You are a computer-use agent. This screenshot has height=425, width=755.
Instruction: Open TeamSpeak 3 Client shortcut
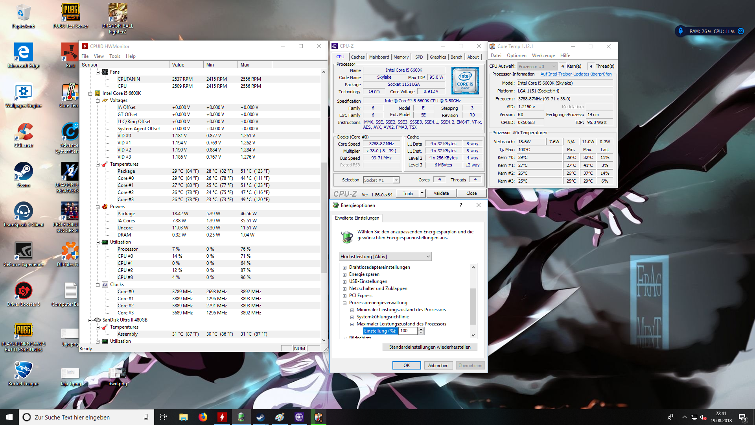click(x=23, y=212)
